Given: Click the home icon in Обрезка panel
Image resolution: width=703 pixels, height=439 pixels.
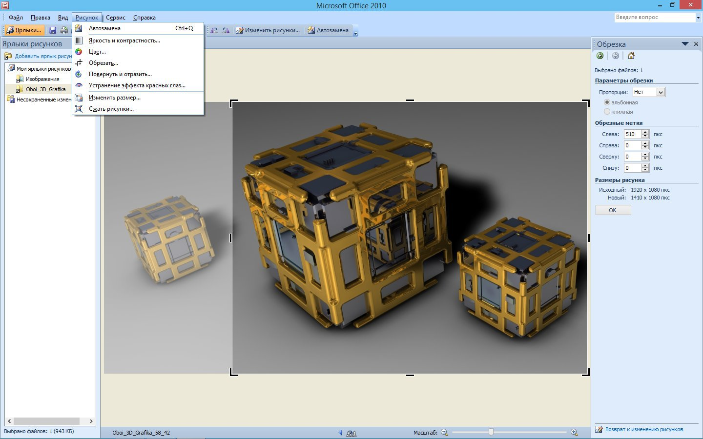Looking at the screenshot, I should click(631, 56).
